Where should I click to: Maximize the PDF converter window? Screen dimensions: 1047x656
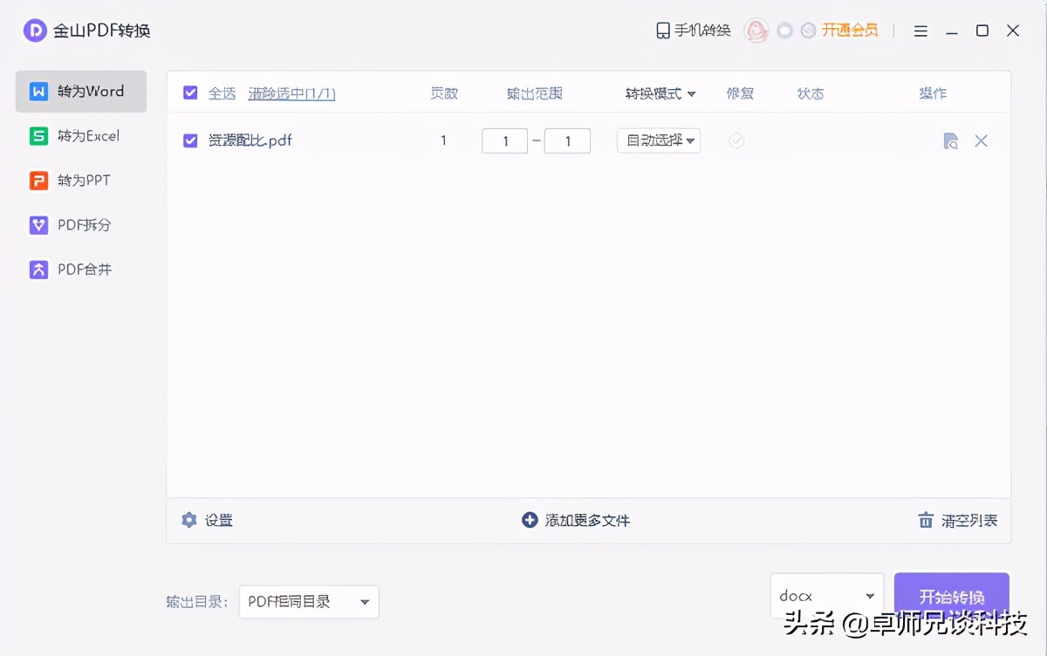(982, 31)
